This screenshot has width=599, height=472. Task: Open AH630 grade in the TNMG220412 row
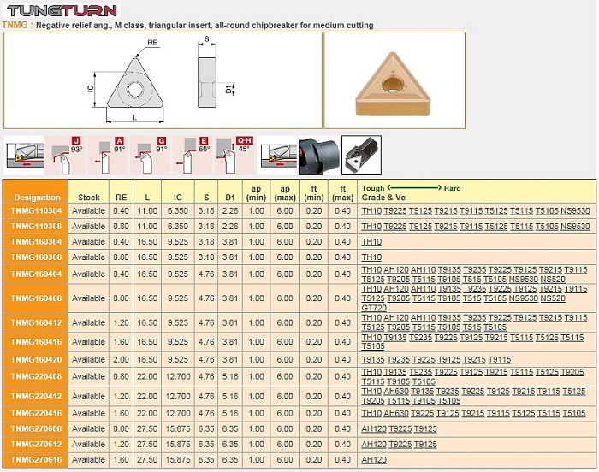397,391
